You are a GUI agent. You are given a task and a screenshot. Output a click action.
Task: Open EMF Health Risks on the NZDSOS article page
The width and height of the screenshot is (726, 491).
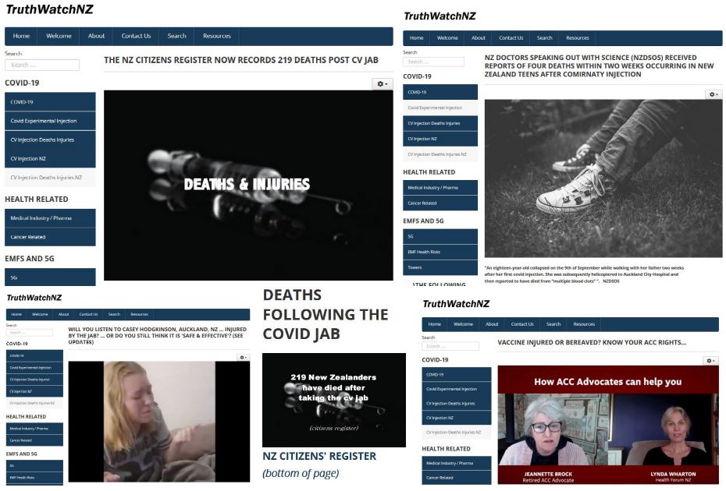(x=440, y=252)
